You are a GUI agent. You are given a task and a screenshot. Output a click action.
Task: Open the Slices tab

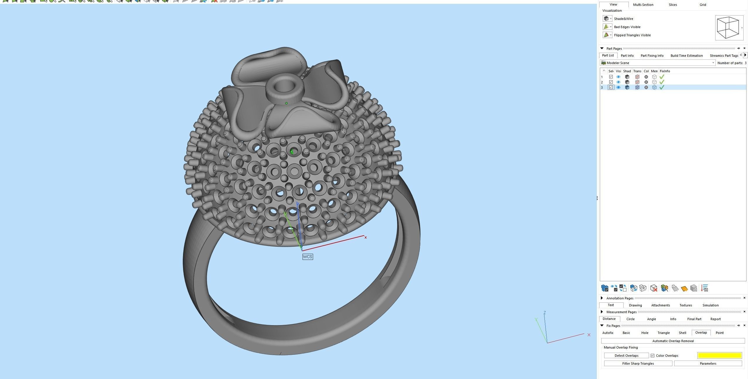(x=673, y=5)
